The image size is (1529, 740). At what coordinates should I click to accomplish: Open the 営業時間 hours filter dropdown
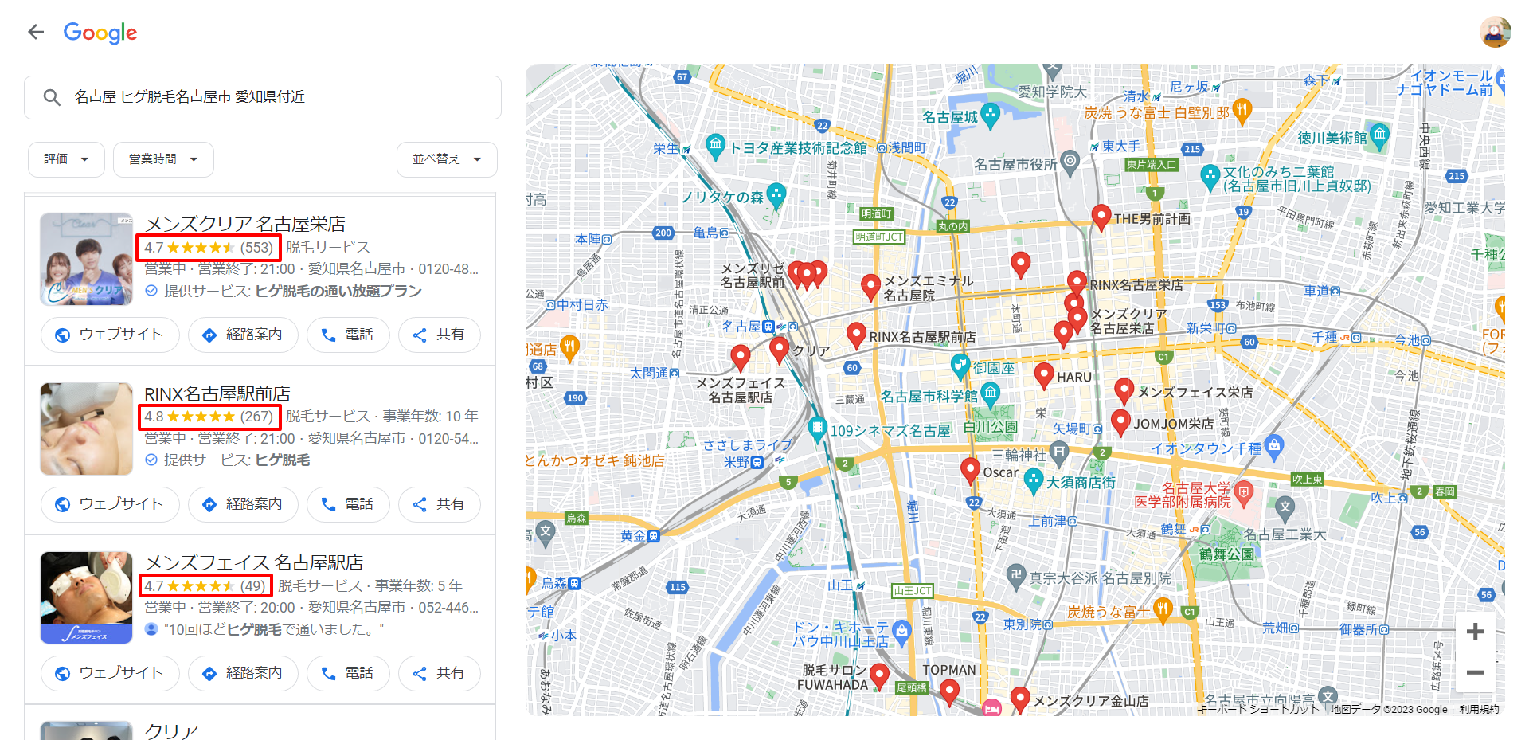pyautogui.click(x=163, y=159)
